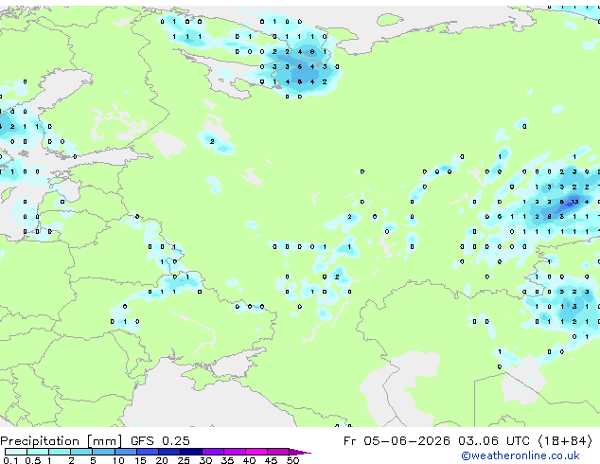This screenshot has width=600, height=464.
Task: Click the legend label '45'
Action: [x=271, y=460]
